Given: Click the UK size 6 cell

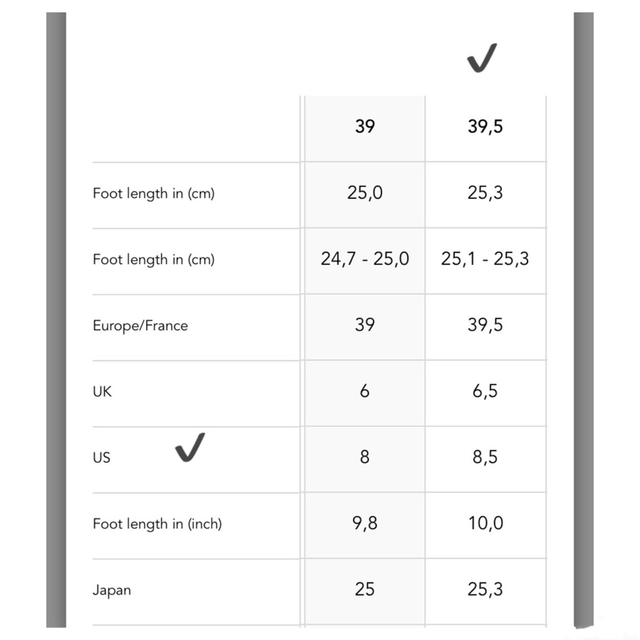Looking at the screenshot, I should 364,391.
